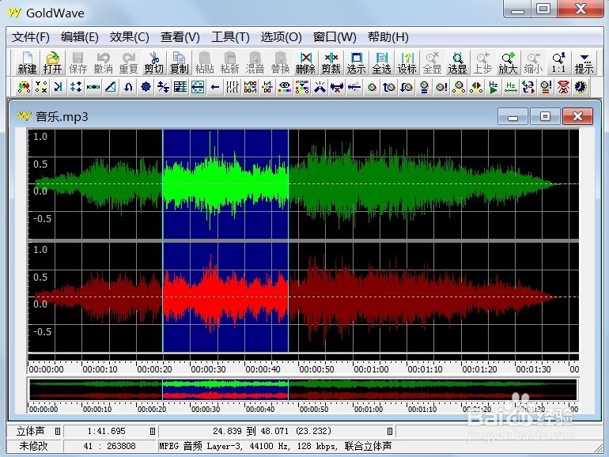Click the 选显 (Zoom selection) icon
Screen dimensions: 609x457
457,63
